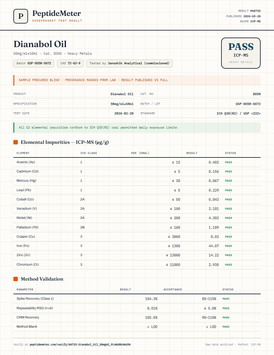Click result number #66733
Viewport: 274px width, 355px height.
click(255, 11)
